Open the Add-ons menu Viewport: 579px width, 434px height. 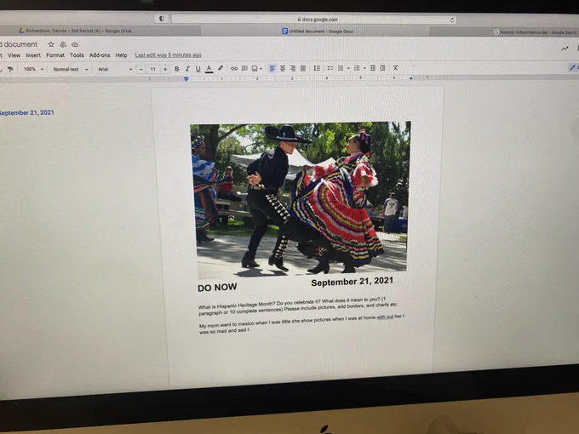[x=100, y=55]
